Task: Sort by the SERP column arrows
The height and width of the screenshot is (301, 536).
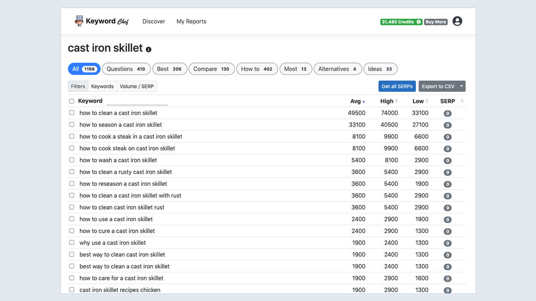Action: 462,101
